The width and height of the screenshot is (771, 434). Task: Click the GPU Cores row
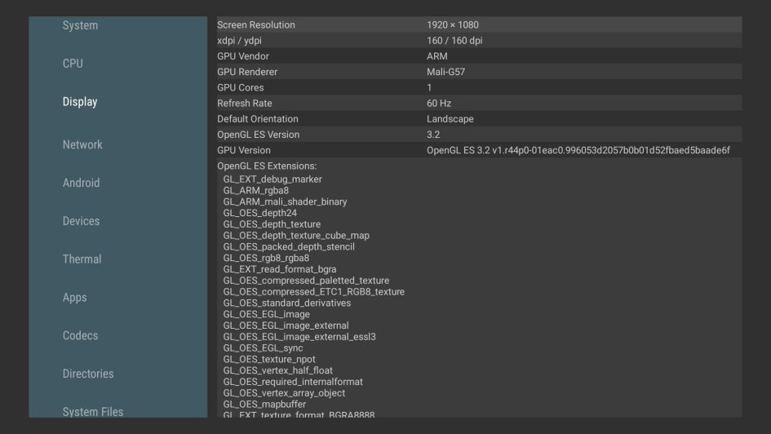click(480, 87)
